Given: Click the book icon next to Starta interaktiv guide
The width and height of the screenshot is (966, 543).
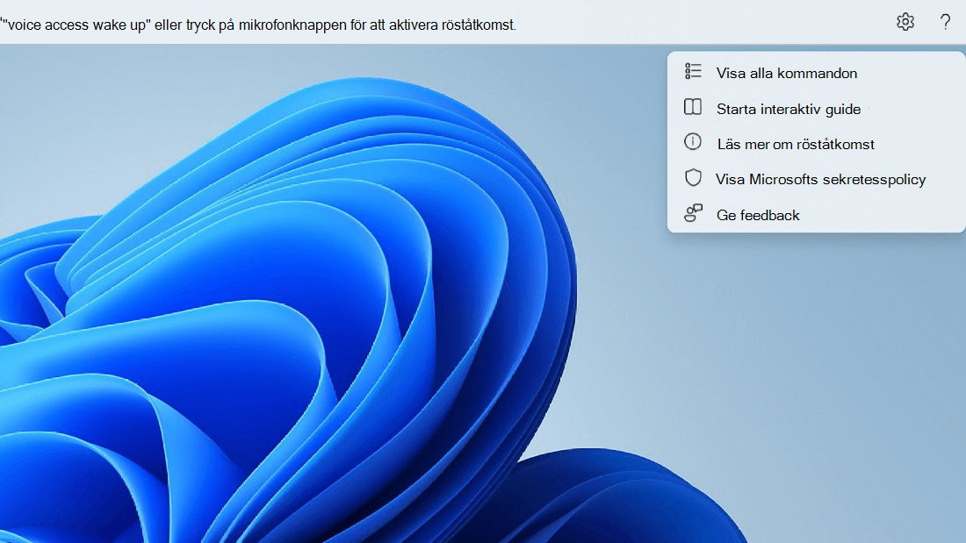Looking at the screenshot, I should tap(693, 107).
